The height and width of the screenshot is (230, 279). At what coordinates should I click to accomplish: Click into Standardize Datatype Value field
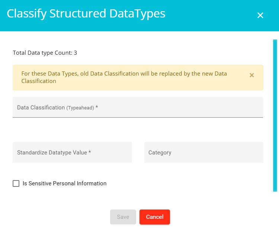(x=72, y=152)
